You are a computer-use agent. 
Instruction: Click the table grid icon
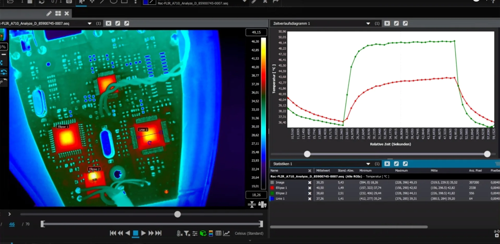218,233
